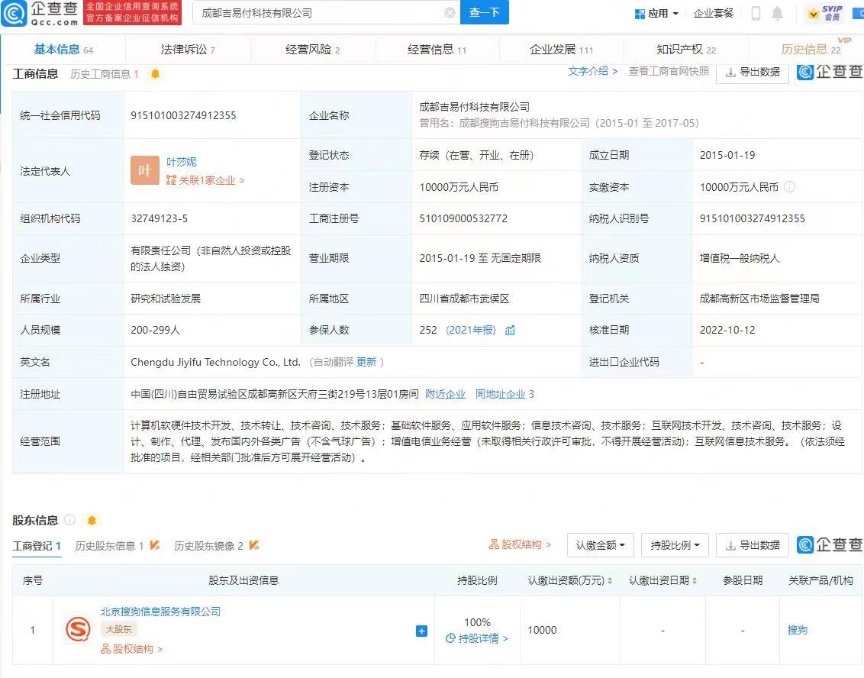Switch to 基本信息 tab
This screenshot has height=678, width=864.
coord(63,50)
